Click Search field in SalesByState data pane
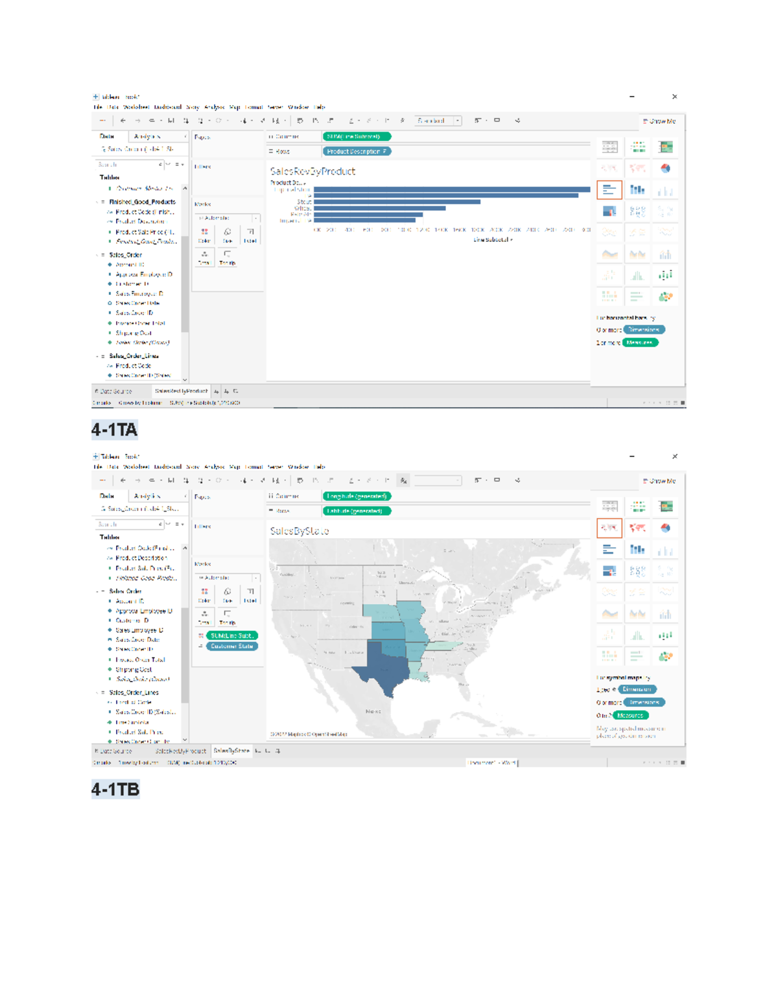 [130, 525]
